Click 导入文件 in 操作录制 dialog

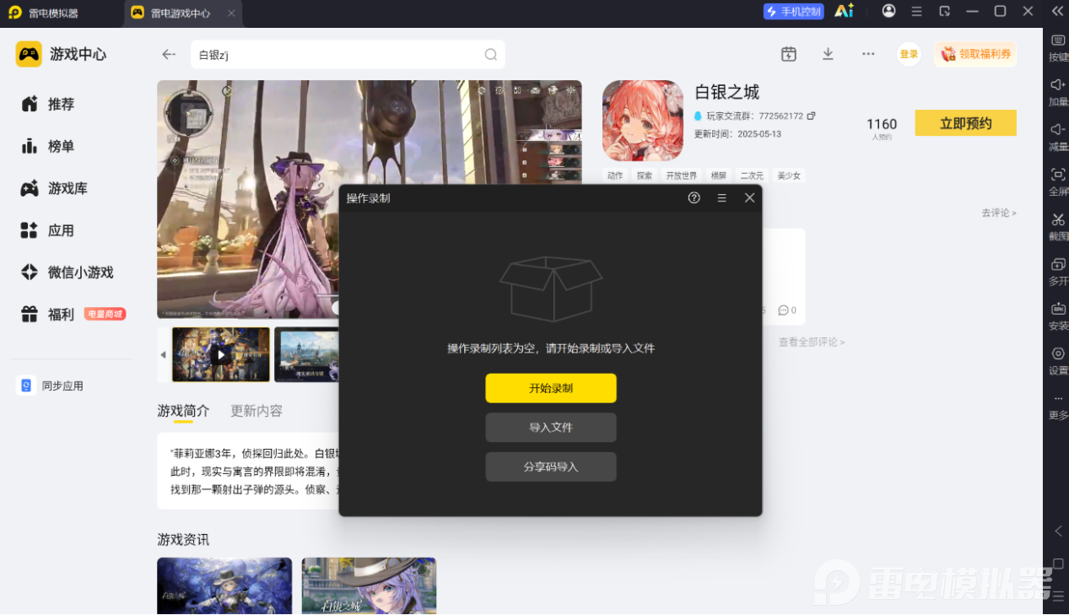[x=551, y=428]
